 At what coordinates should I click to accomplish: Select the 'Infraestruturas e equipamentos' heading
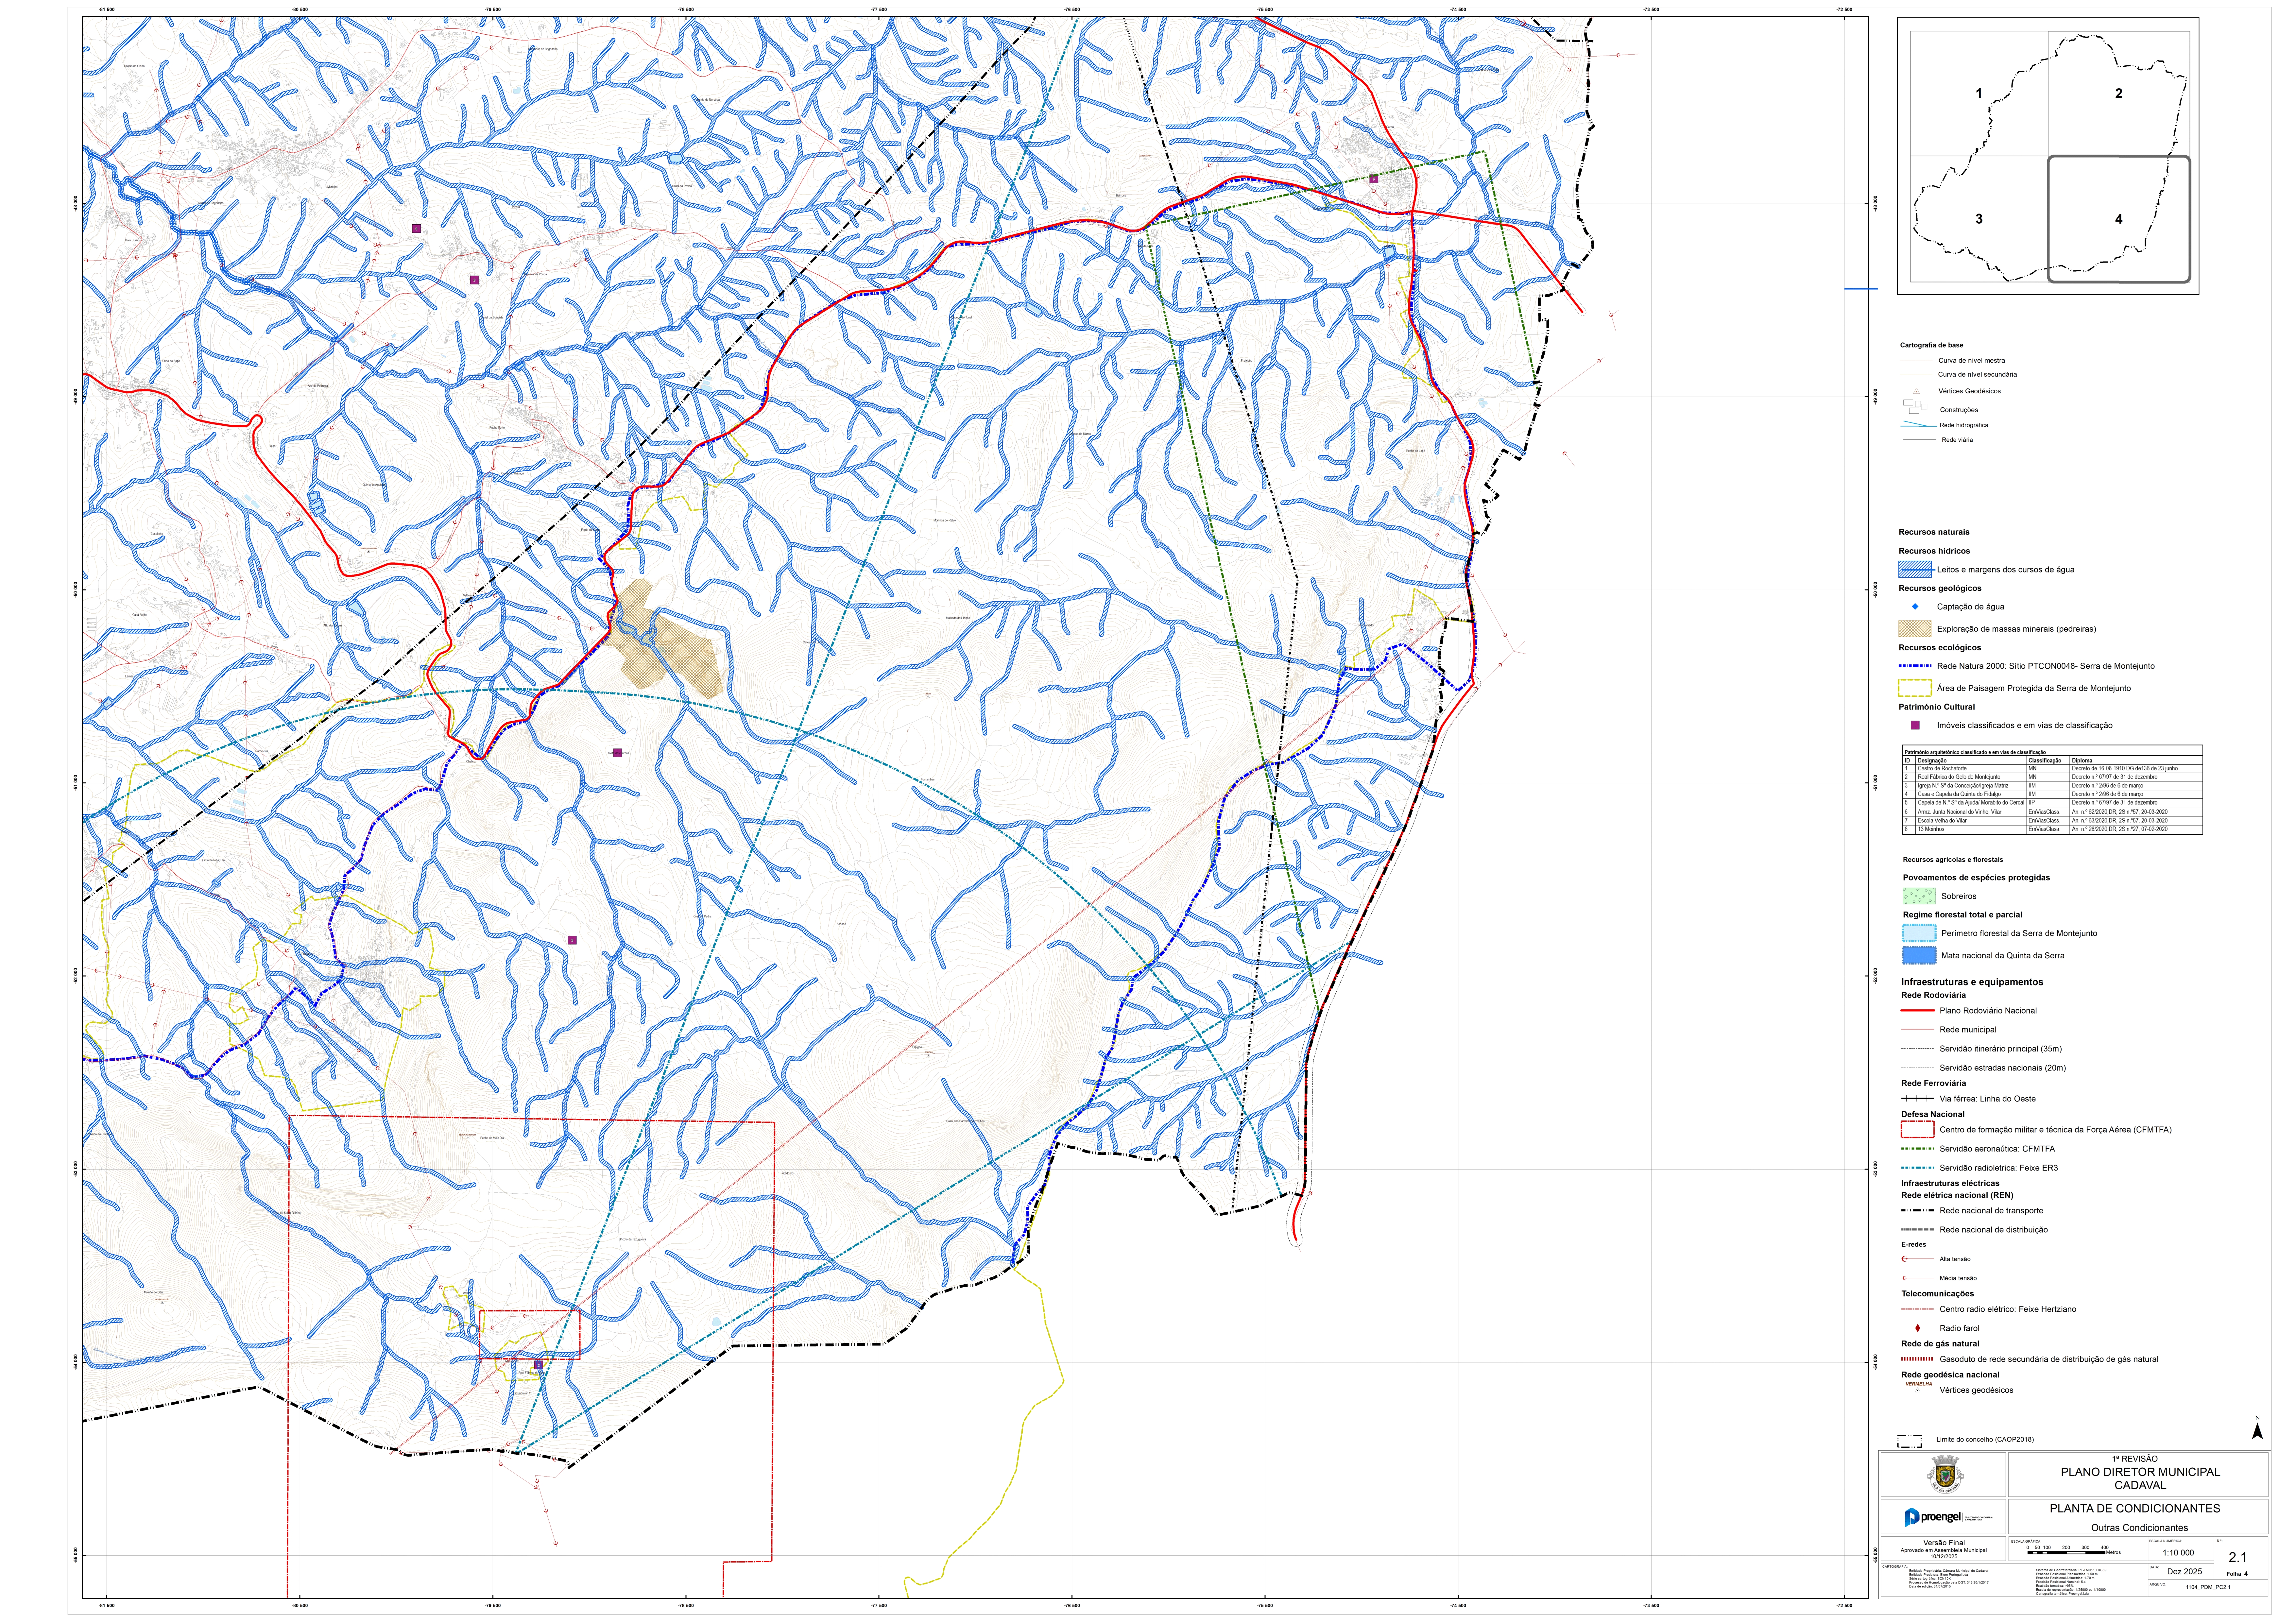[1972, 982]
